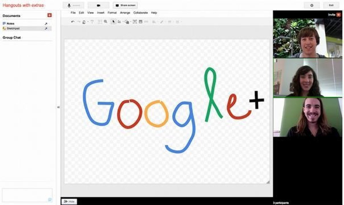Choose the arrow select cursor tool
The width and height of the screenshot is (344, 205).
pos(114,22)
